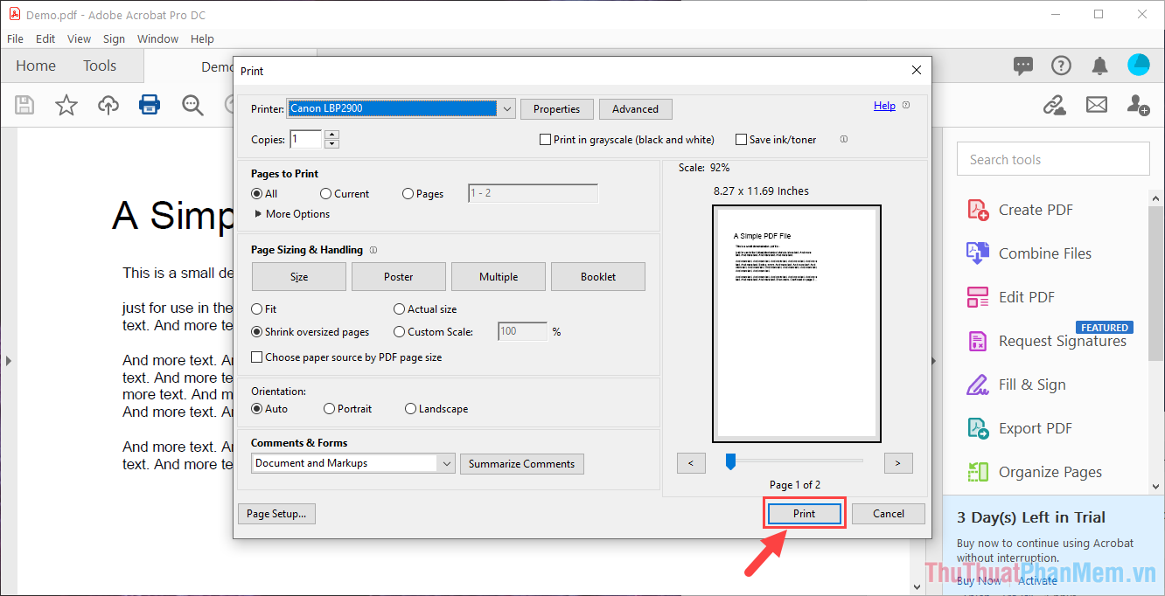This screenshot has width=1165, height=596.
Task: Click the printer icon in the toolbar
Action: tap(150, 105)
